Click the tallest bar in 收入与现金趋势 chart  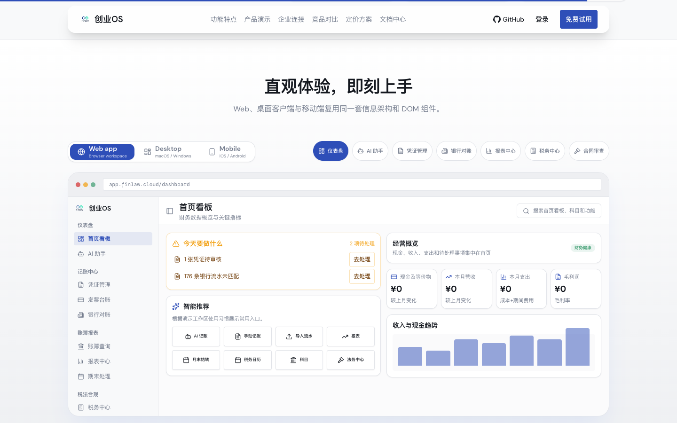click(x=577, y=347)
